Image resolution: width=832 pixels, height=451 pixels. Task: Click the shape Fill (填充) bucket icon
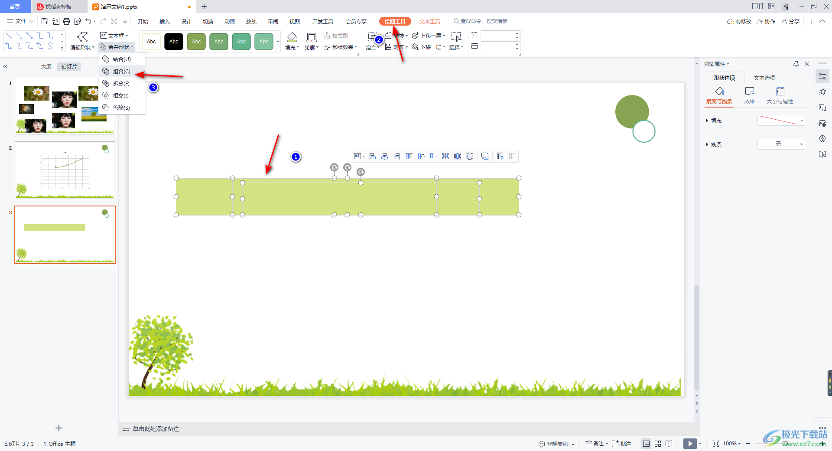coord(292,37)
